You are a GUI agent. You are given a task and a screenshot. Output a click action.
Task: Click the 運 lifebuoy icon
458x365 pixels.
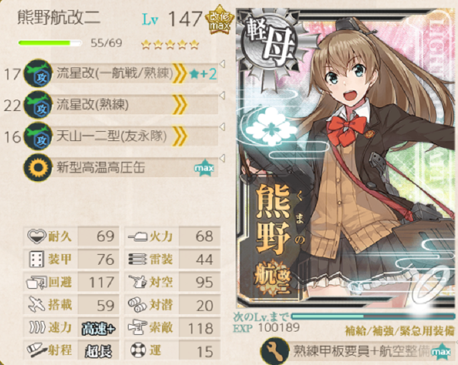(x=138, y=351)
